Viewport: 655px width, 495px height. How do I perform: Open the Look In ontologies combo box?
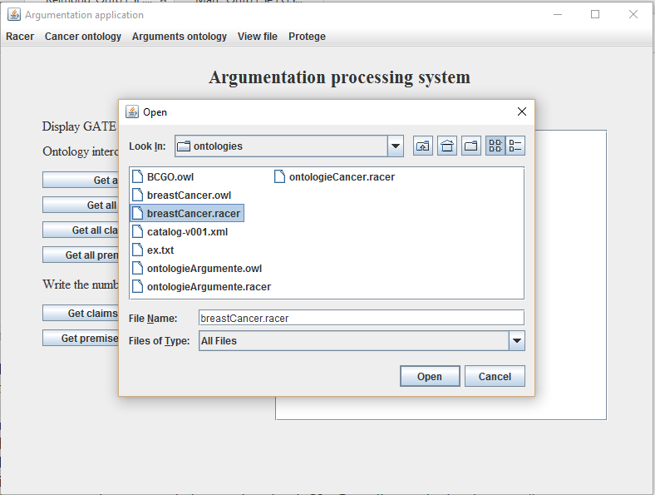(289, 146)
